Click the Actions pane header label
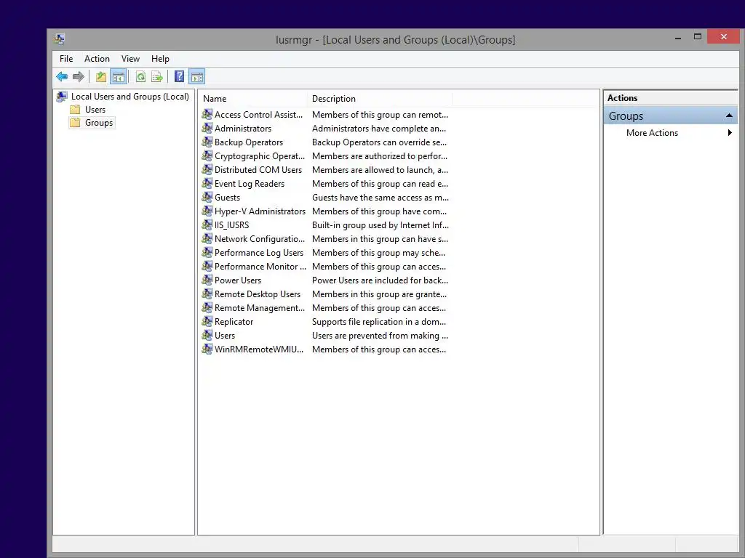This screenshot has height=558, width=745. pyautogui.click(x=622, y=98)
